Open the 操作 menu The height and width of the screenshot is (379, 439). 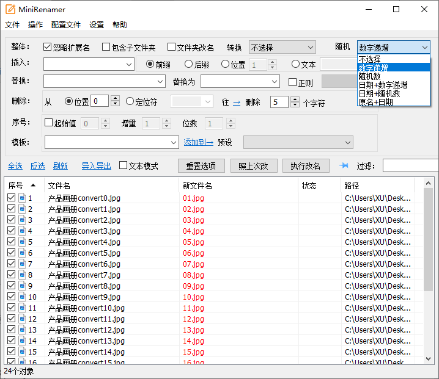click(x=35, y=24)
